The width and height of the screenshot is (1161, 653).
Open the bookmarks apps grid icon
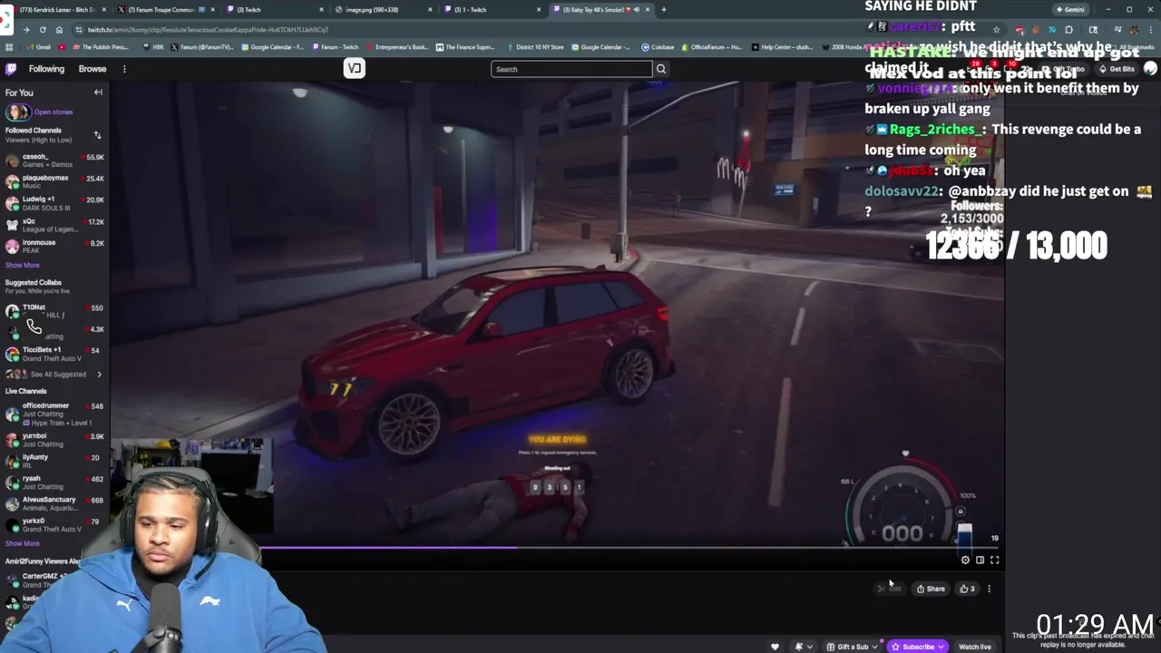pos(9,47)
